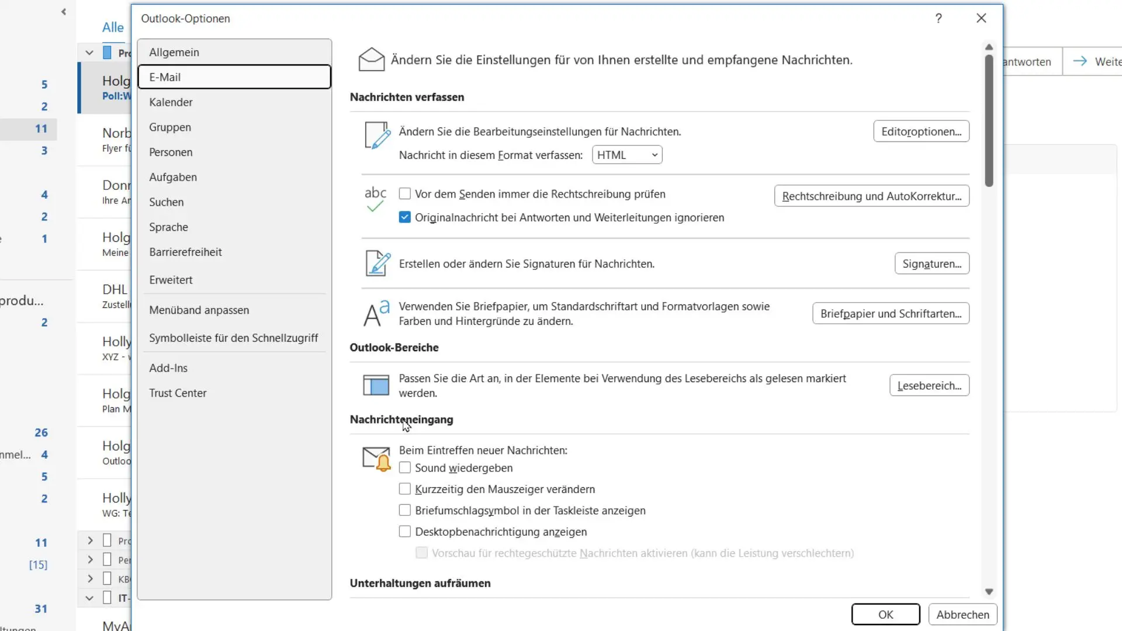Click the help question mark in the title bar
This screenshot has width=1122, height=631.
coord(939,18)
